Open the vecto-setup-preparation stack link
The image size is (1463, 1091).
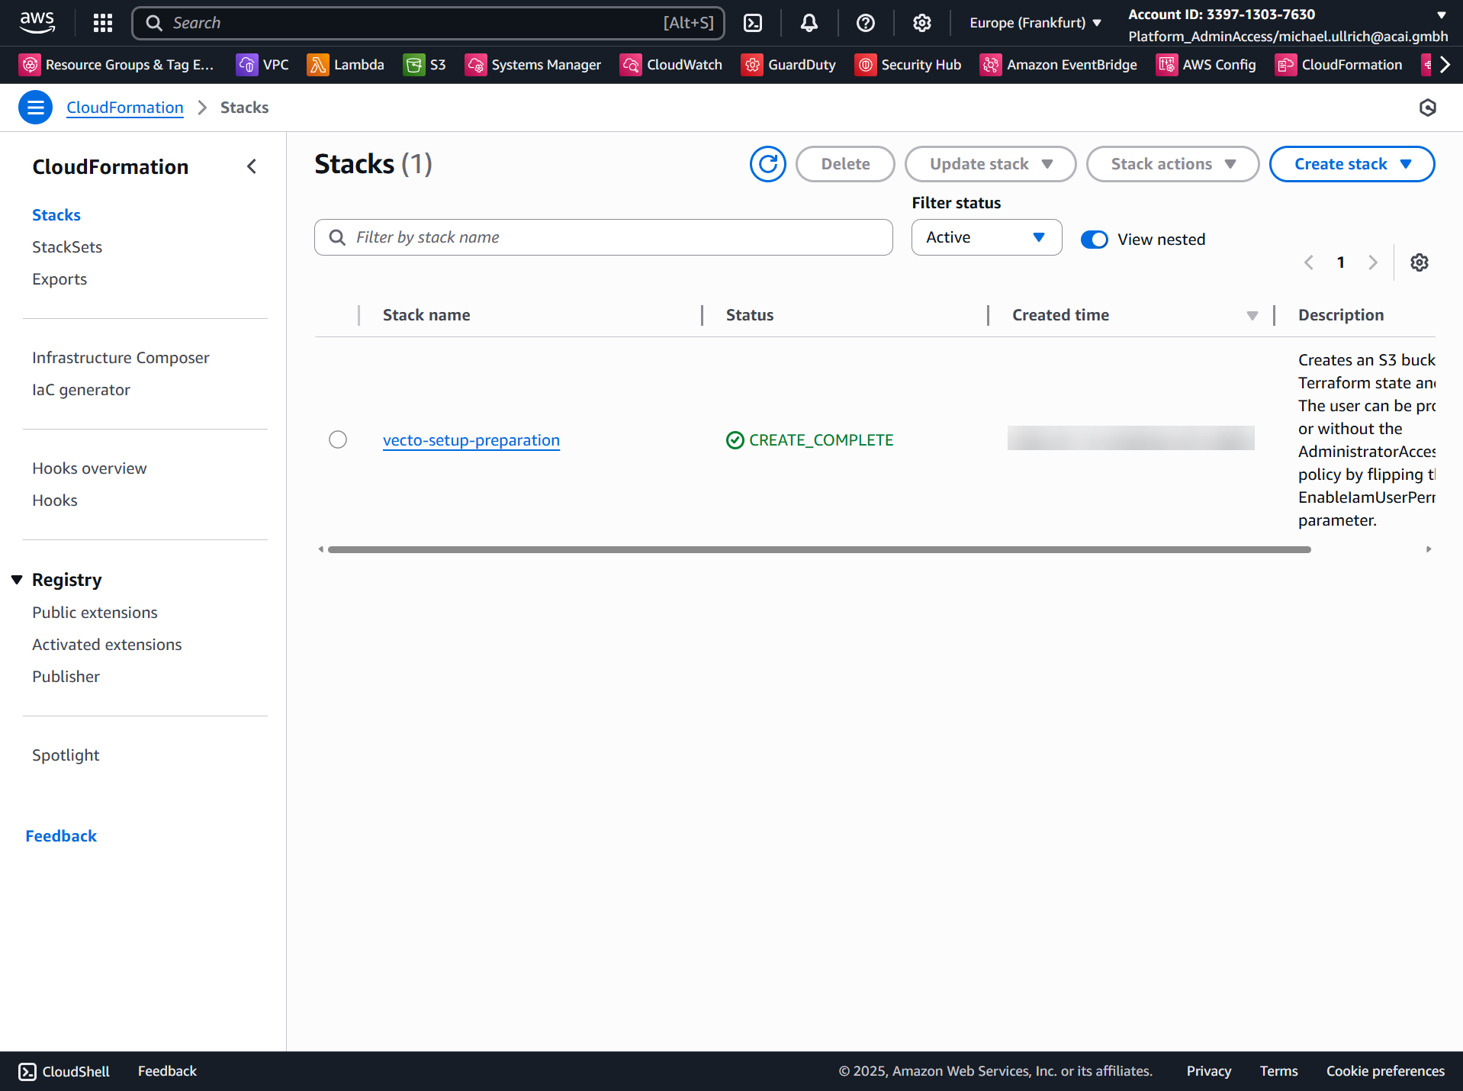click(x=471, y=440)
